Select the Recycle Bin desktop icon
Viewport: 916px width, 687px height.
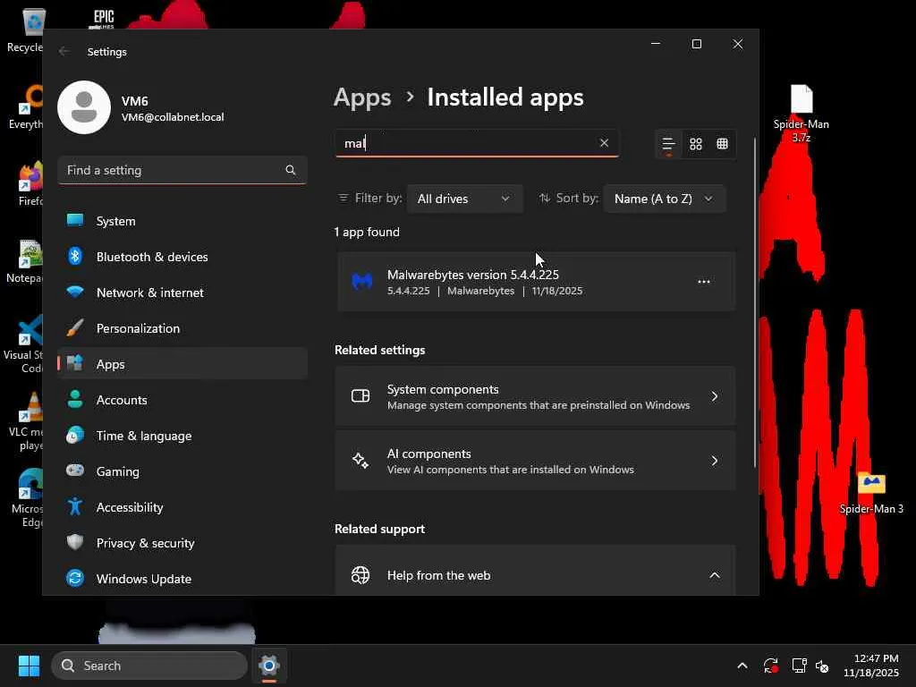tap(26, 31)
